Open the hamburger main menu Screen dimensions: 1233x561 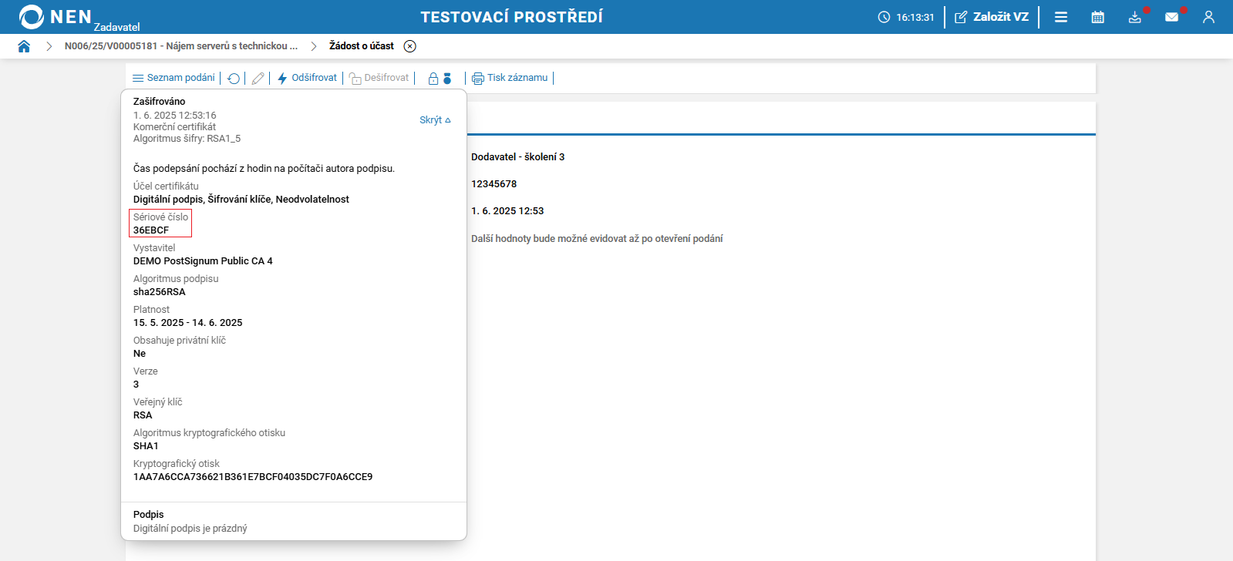(x=1061, y=17)
